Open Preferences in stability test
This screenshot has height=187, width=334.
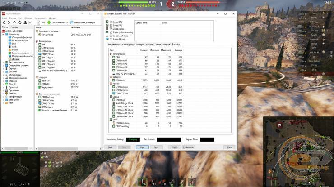189,147
